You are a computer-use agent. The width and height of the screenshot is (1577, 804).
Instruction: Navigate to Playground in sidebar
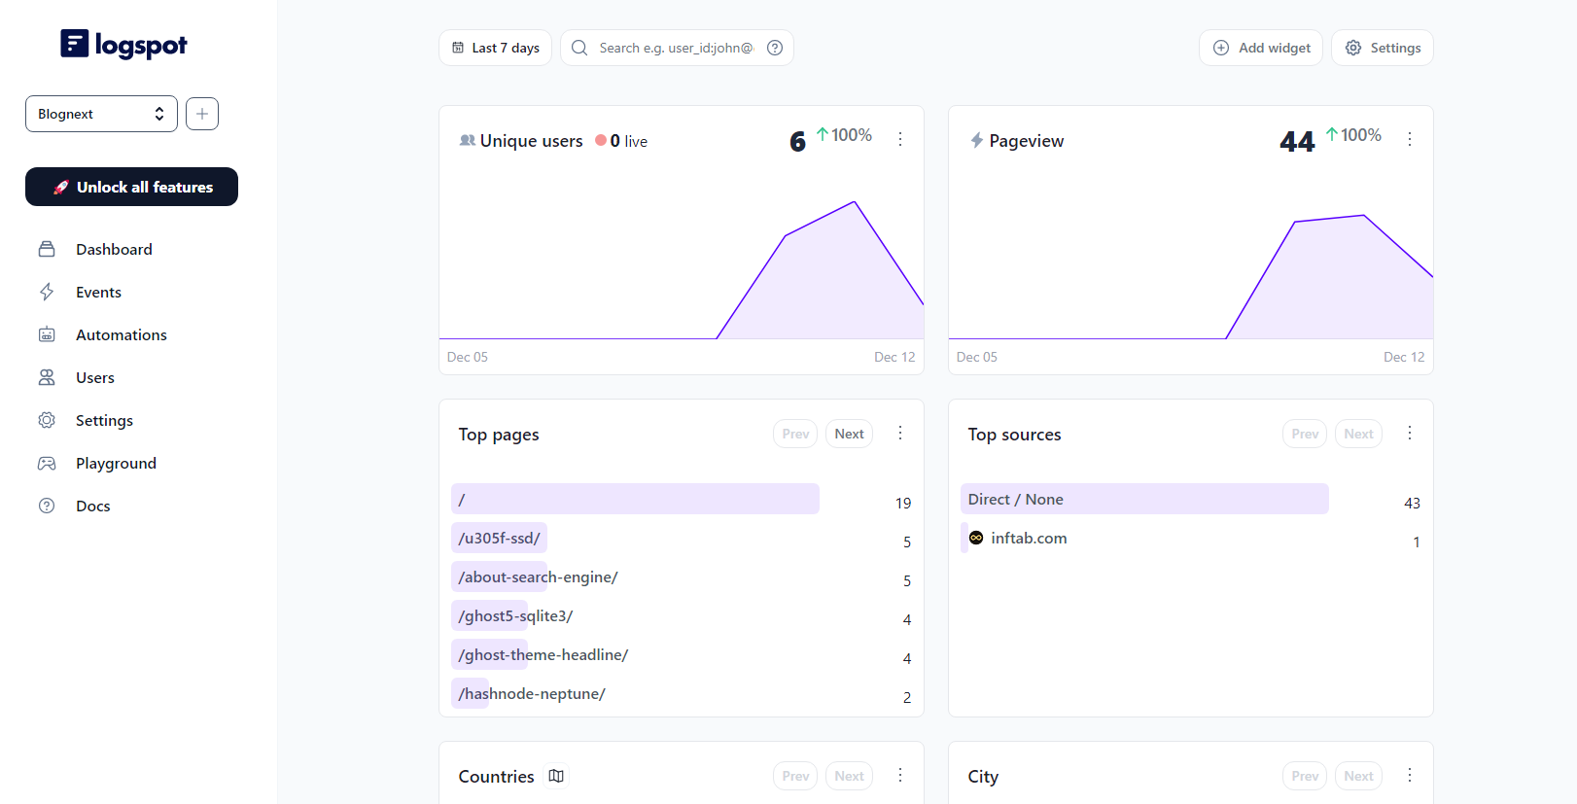pos(116,463)
